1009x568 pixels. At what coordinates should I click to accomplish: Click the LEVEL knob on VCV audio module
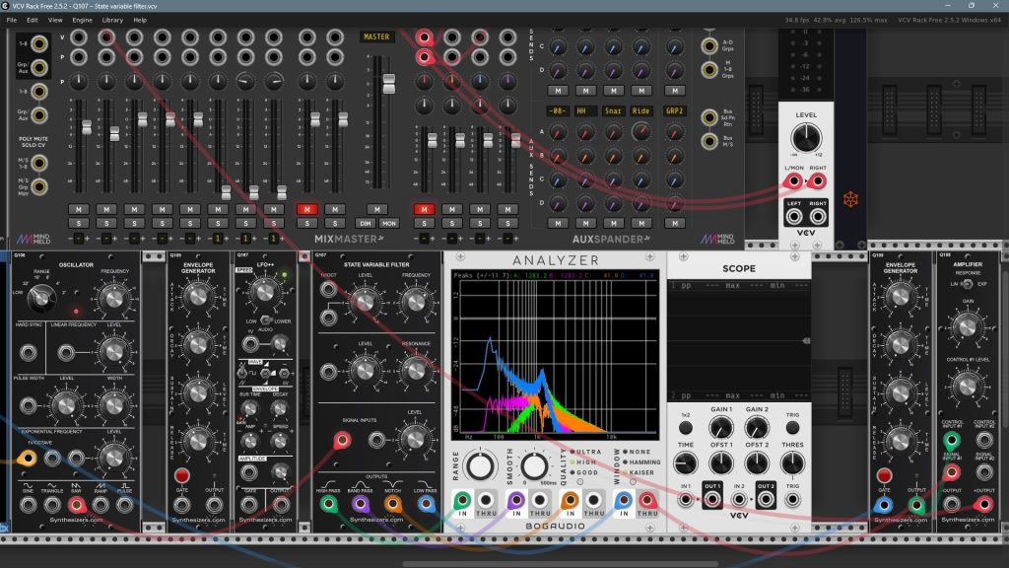click(x=806, y=137)
